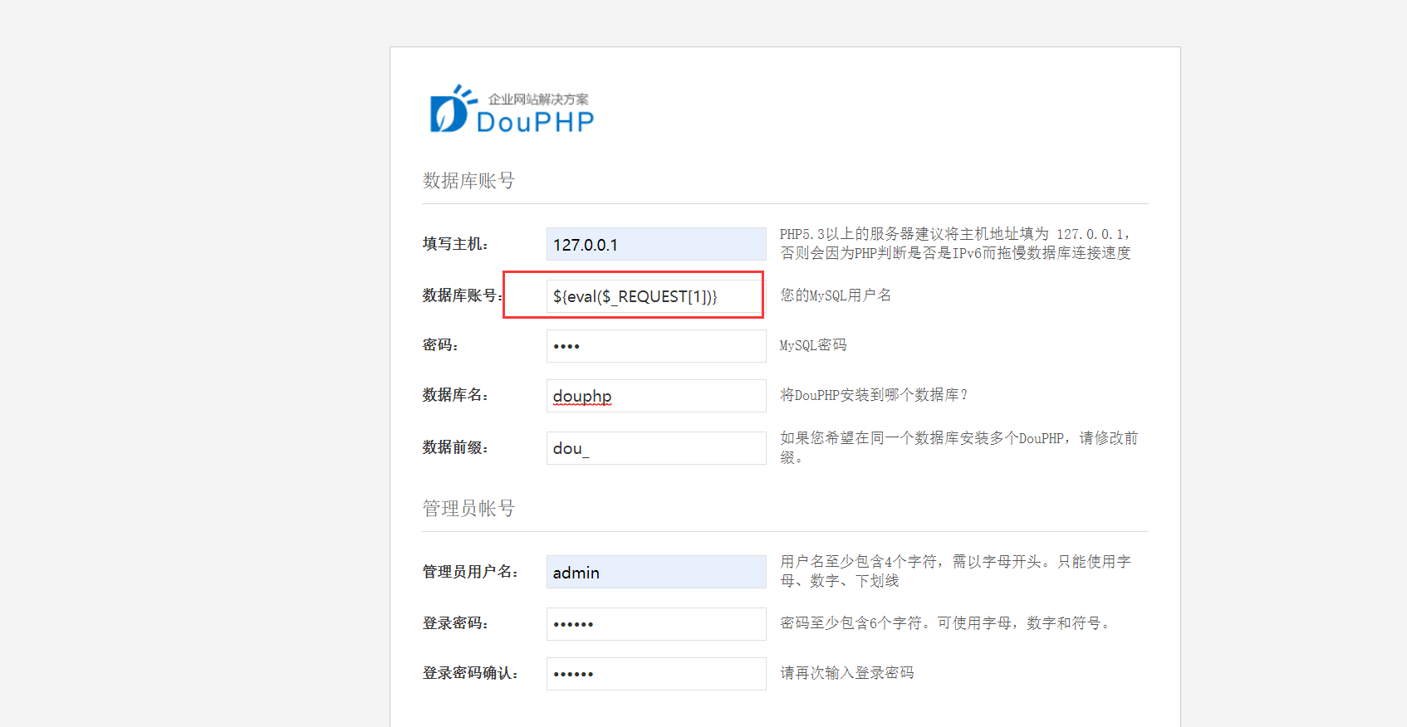This screenshot has height=727, width=1407.
Task: Click the 数据前缀 field containing dou_
Action: coord(656,448)
